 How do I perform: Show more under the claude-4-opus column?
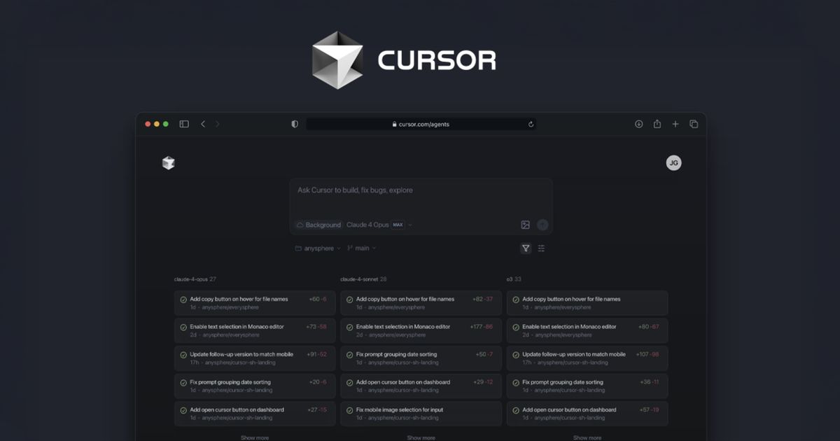255,437
